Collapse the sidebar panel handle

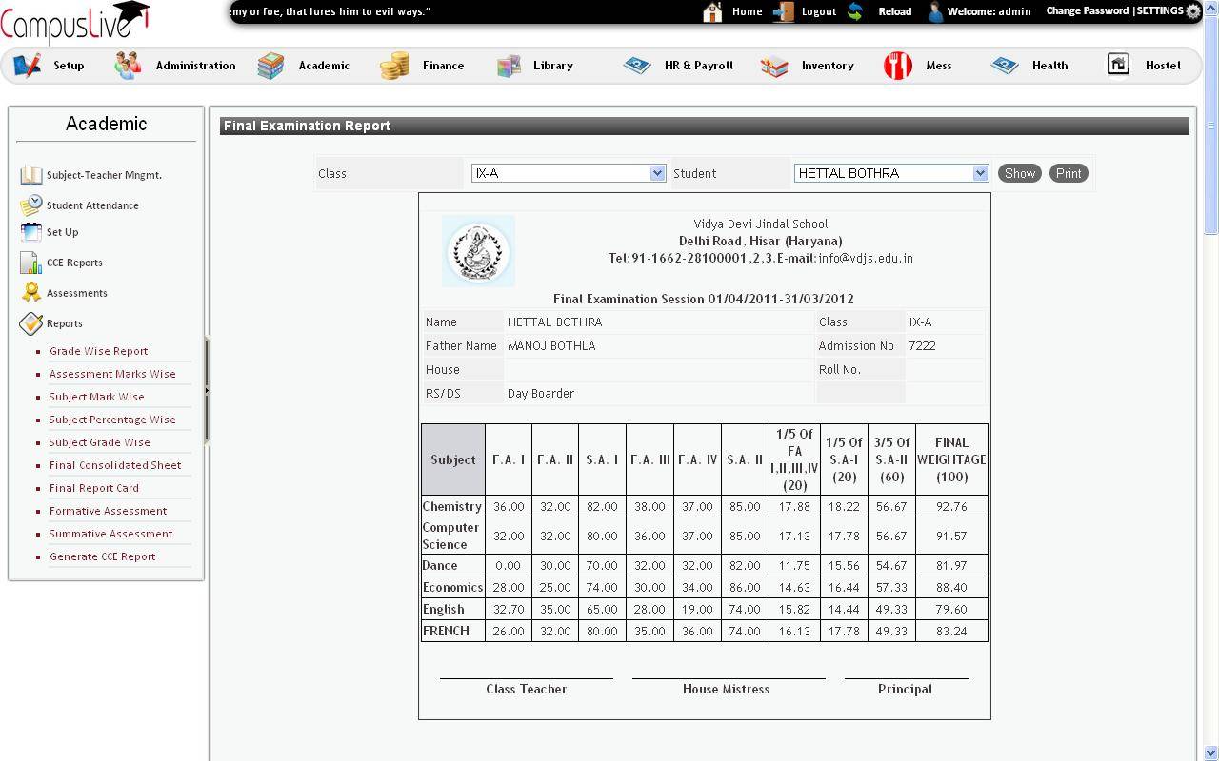[x=207, y=390]
